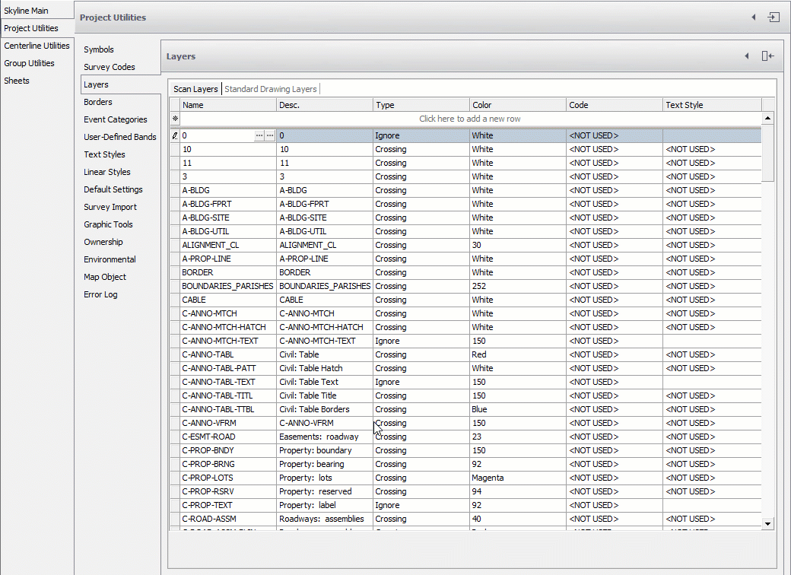The width and height of the screenshot is (791, 575).
Task: Click the Project Utilities dock icon
Action: pos(774,17)
